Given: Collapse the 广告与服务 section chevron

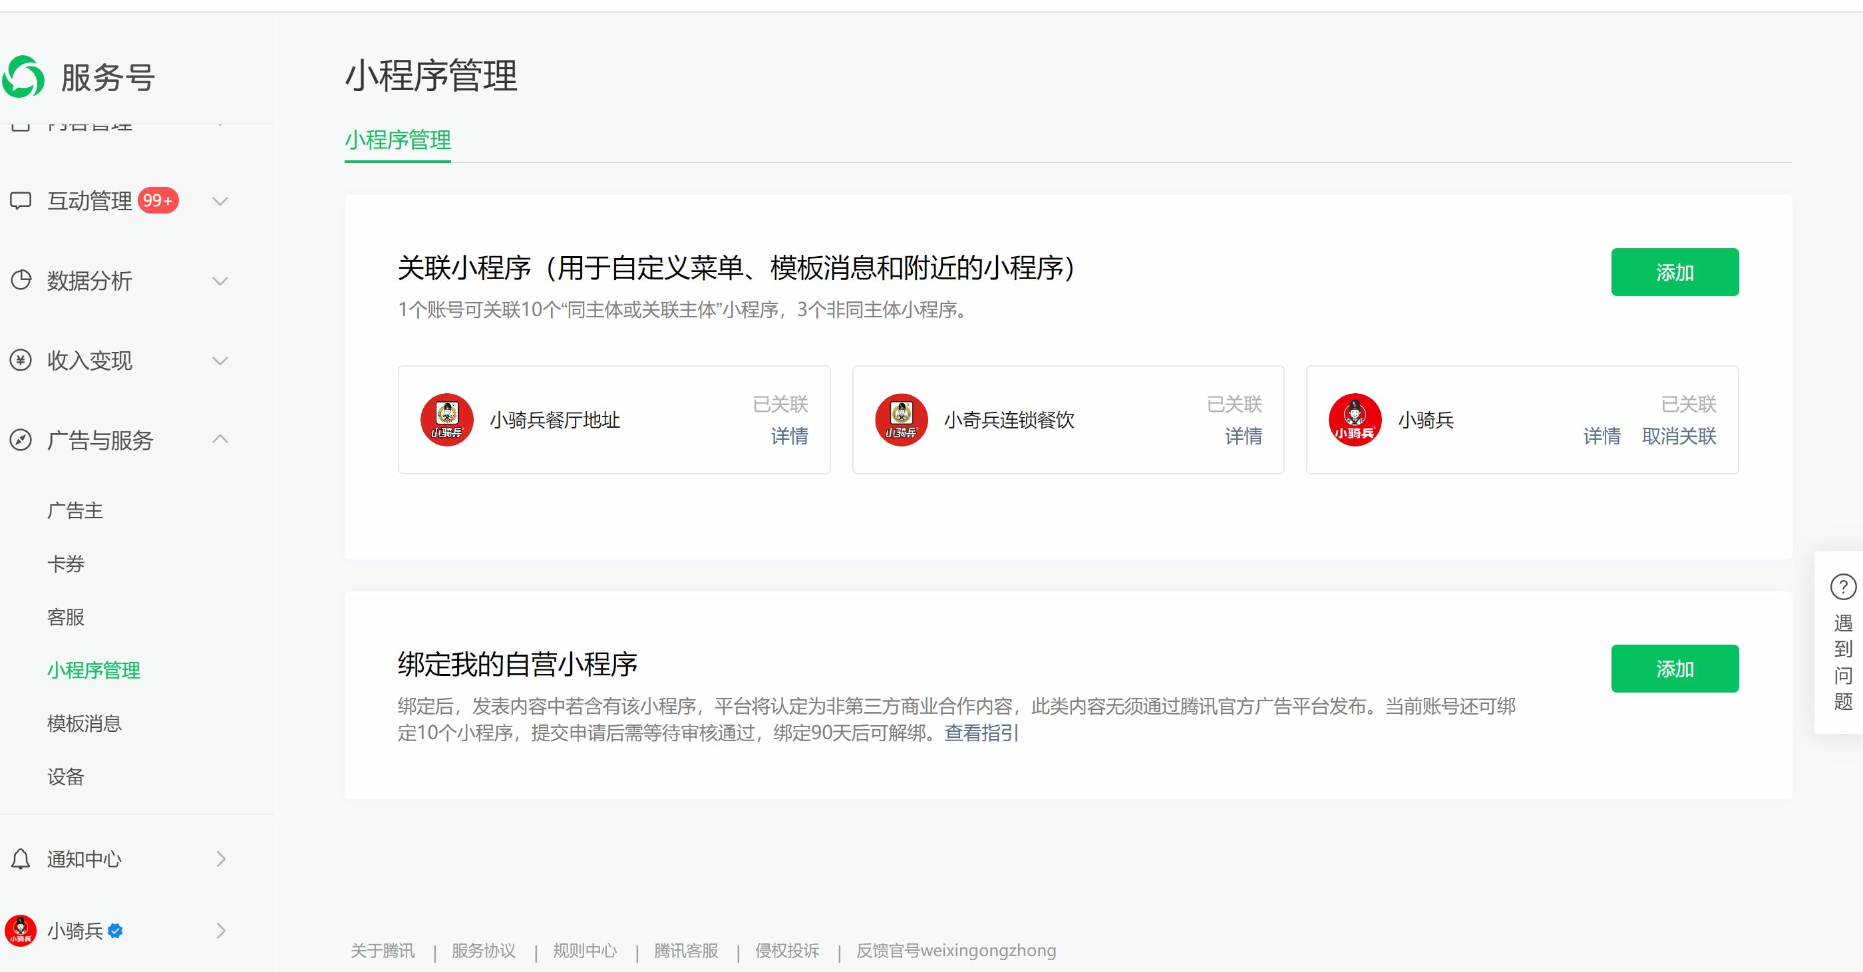Looking at the screenshot, I should [221, 439].
